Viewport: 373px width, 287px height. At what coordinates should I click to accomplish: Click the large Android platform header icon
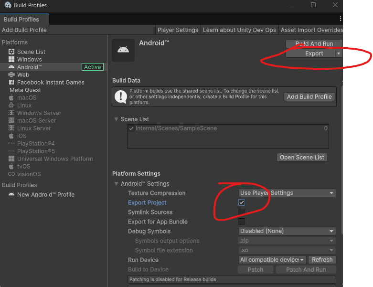123,50
